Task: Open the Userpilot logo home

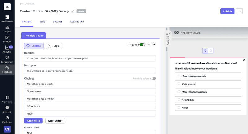Action: tap(7, 7)
